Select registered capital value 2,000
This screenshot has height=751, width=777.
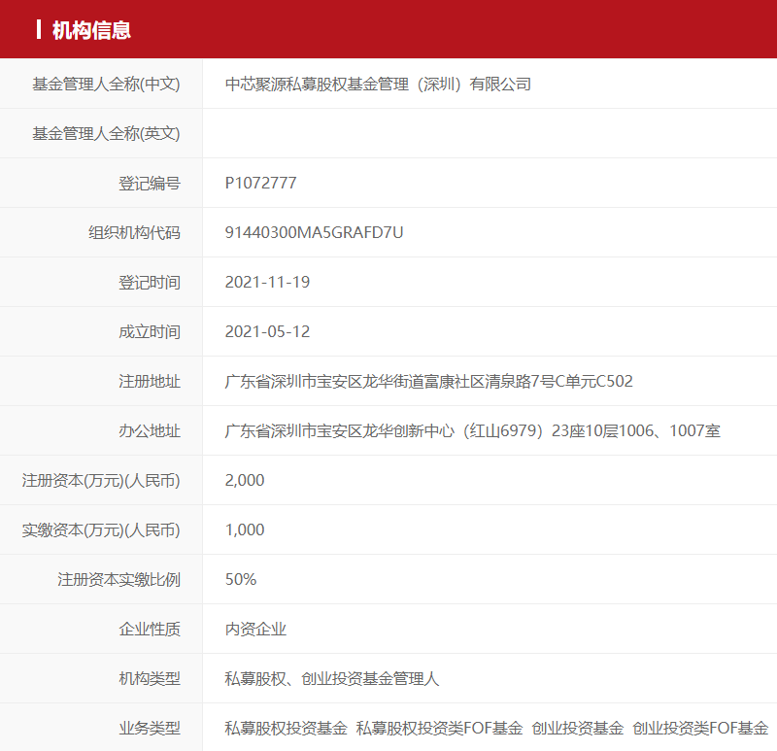(245, 480)
